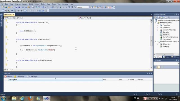Open the 100 % zoom dropdown
The height and width of the screenshot is (101, 180).
point(11,70)
